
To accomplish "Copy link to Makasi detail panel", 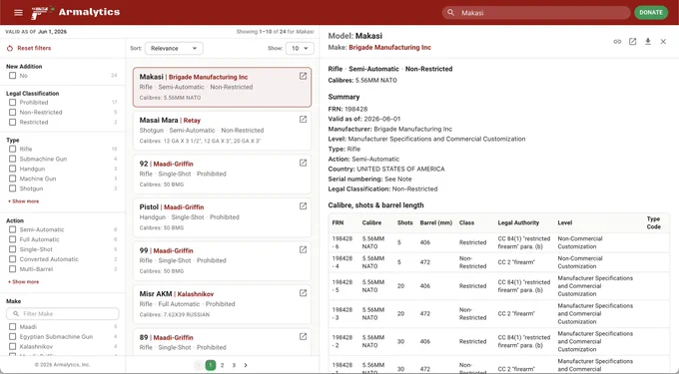I will pyautogui.click(x=617, y=42).
